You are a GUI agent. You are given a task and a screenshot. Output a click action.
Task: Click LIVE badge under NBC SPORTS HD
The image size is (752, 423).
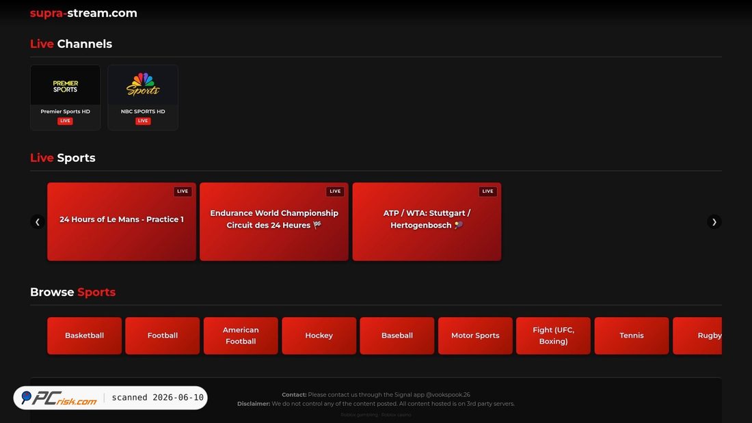(143, 121)
